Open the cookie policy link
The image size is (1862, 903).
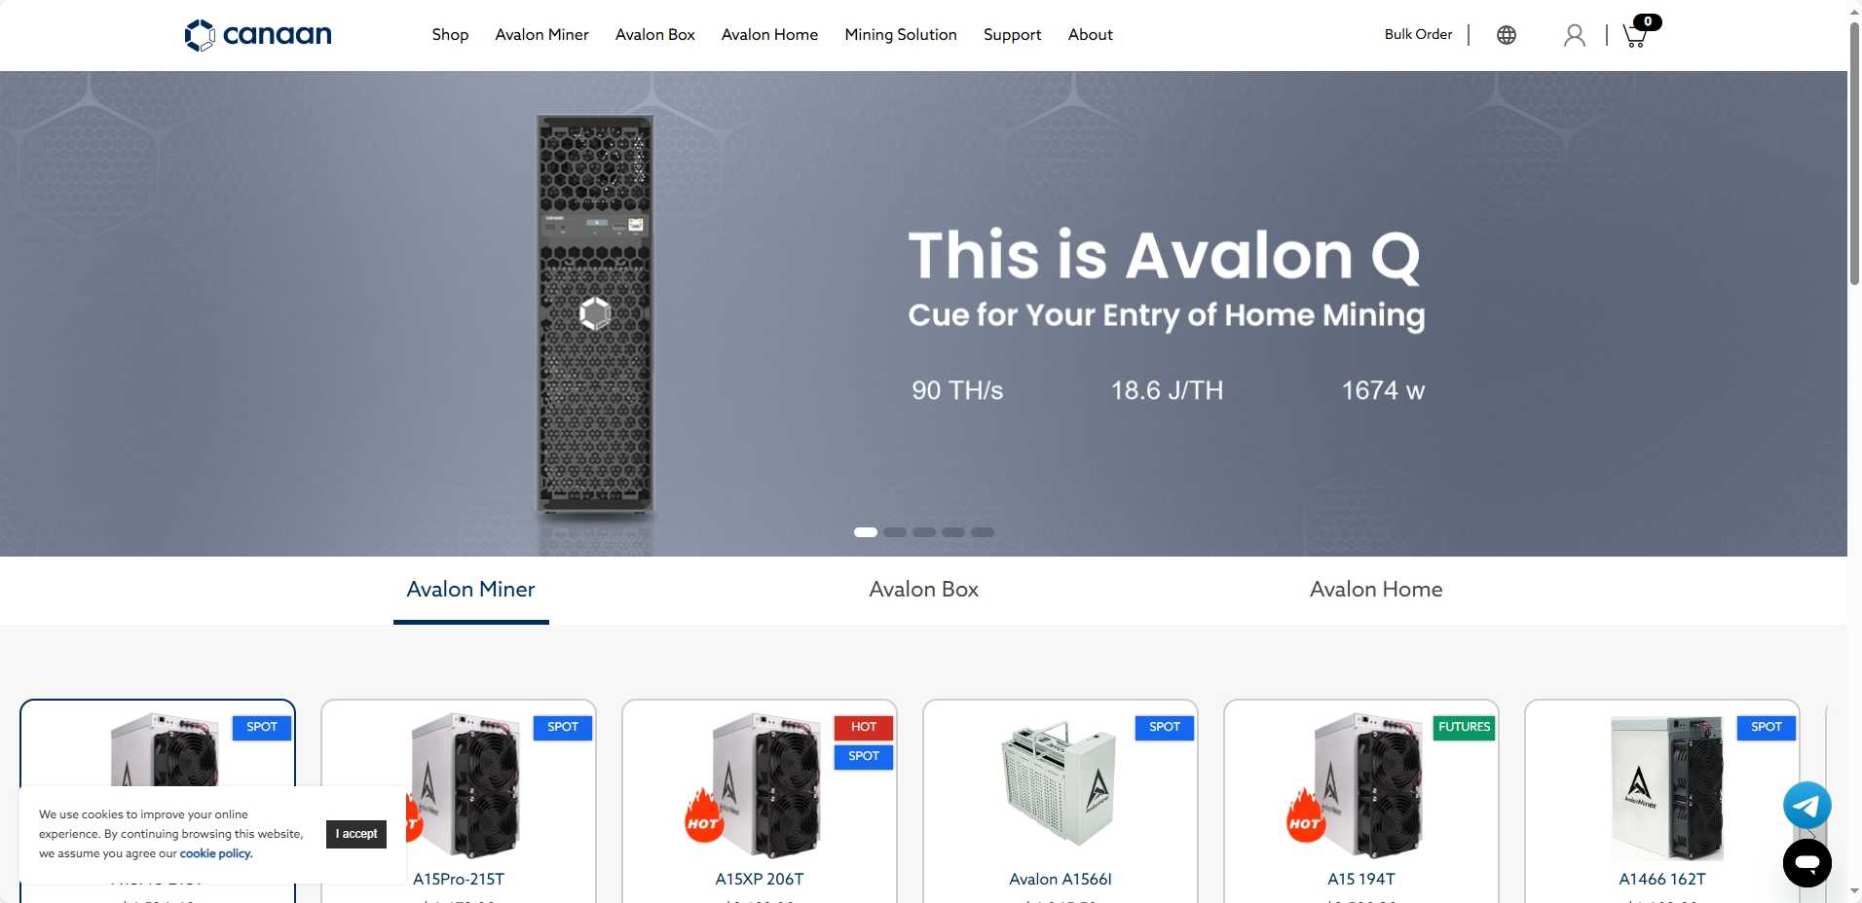pyautogui.click(x=216, y=853)
